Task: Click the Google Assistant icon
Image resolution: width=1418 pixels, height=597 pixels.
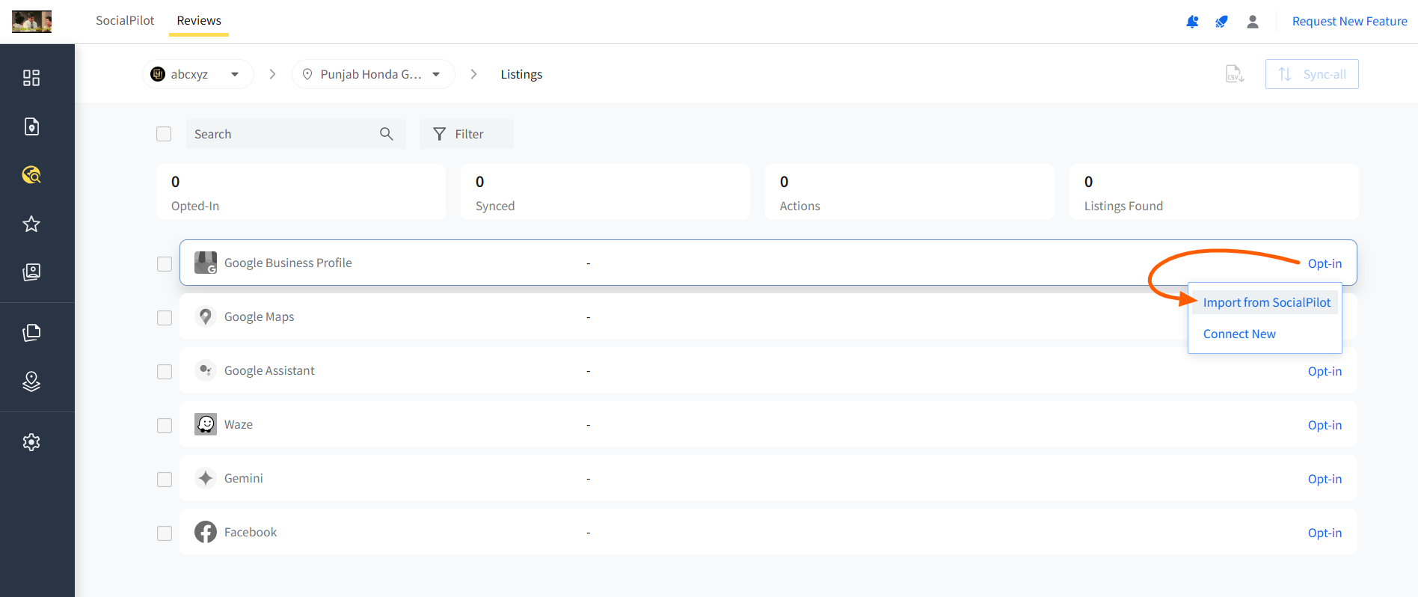Action: (x=206, y=370)
